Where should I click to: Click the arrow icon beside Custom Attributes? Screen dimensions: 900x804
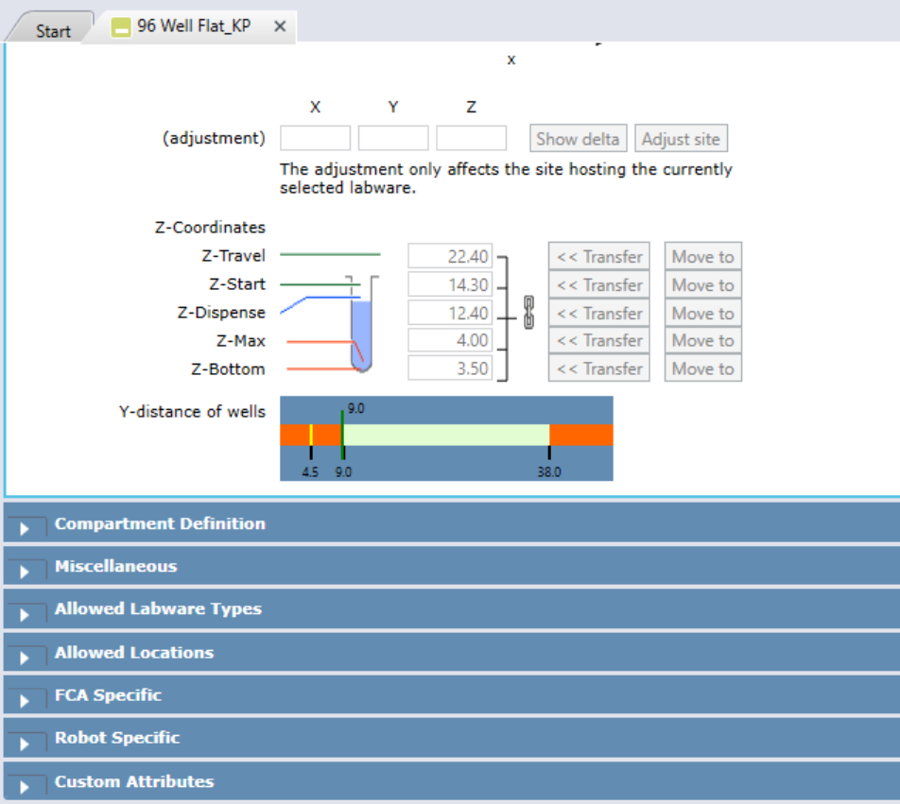click(x=26, y=785)
